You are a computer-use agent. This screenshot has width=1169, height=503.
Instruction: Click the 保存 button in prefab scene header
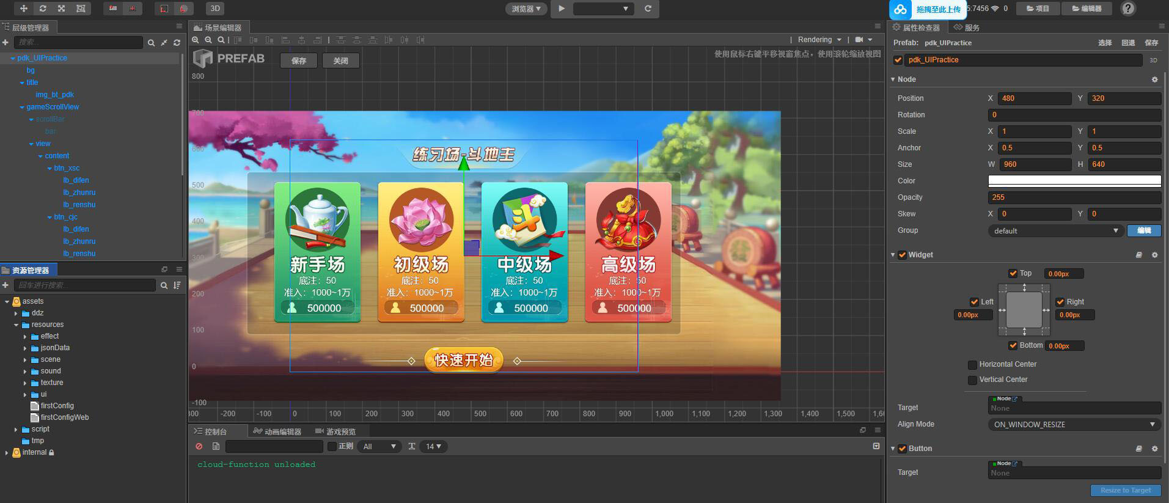click(299, 61)
